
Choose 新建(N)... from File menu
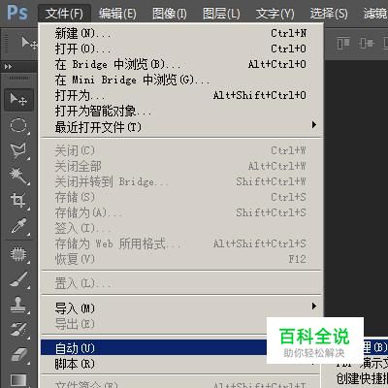coord(181,33)
